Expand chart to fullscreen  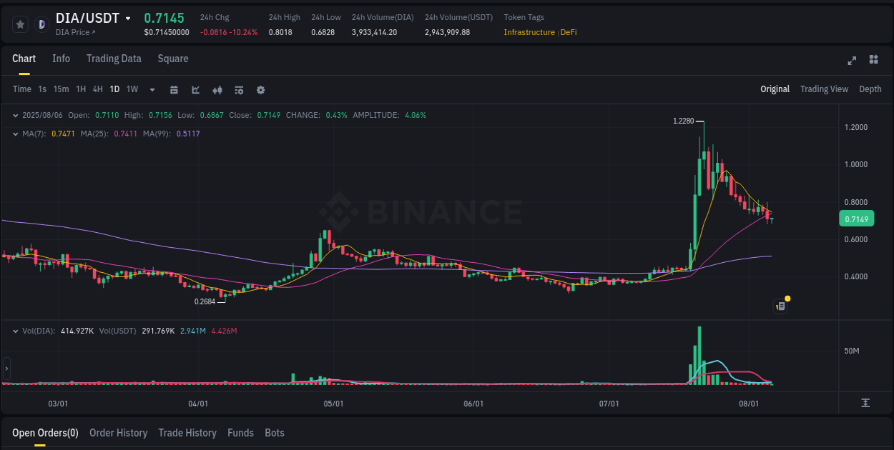coord(851,61)
